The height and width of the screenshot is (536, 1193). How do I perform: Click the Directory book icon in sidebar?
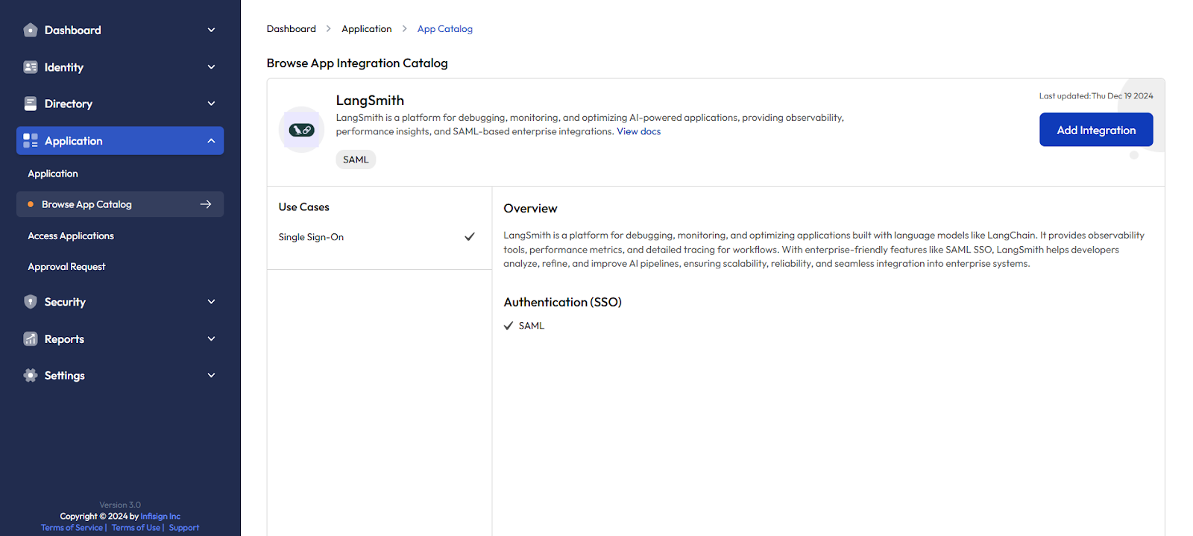click(x=31, y=104)
